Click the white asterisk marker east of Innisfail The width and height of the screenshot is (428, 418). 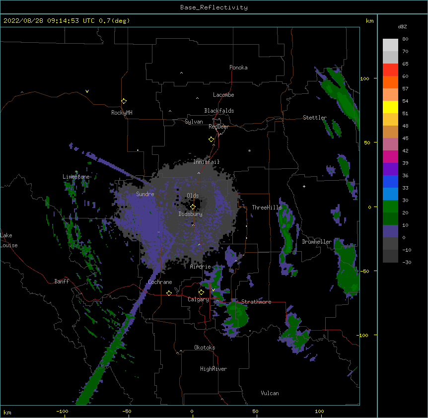[x=249, y=150]
